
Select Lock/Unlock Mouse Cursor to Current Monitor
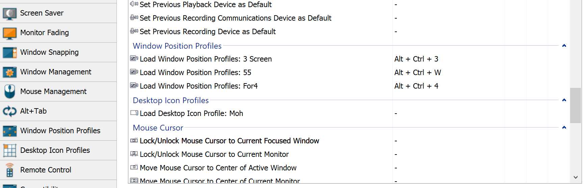[x=214, y=155]
